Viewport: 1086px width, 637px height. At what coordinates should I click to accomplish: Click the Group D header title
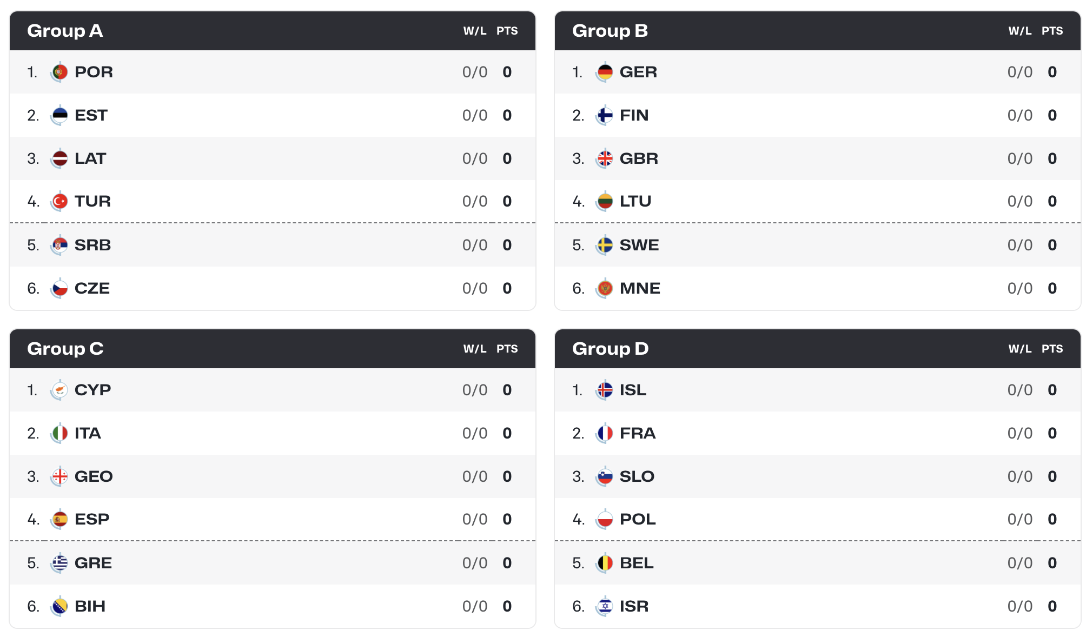[x=610, y=349]
